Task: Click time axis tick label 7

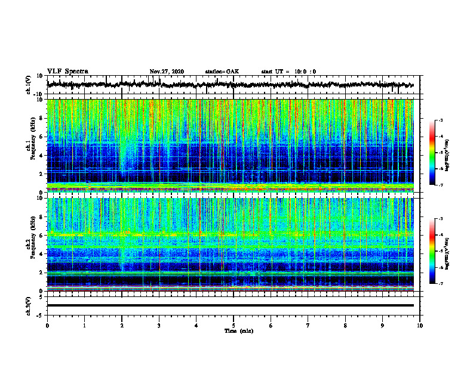Action: (x=308, y=326)
